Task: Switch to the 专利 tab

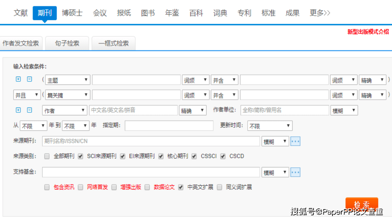Action: pos(244,13)
